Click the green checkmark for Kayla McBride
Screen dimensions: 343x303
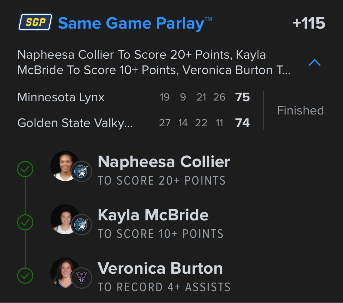coord(25,223)
